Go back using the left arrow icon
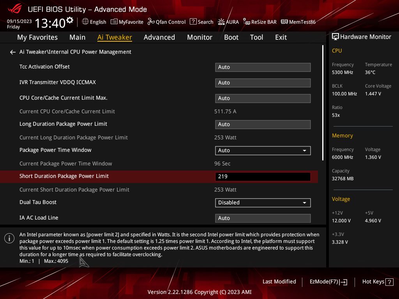This screenshot has height=299, width=399. [13, 52]
